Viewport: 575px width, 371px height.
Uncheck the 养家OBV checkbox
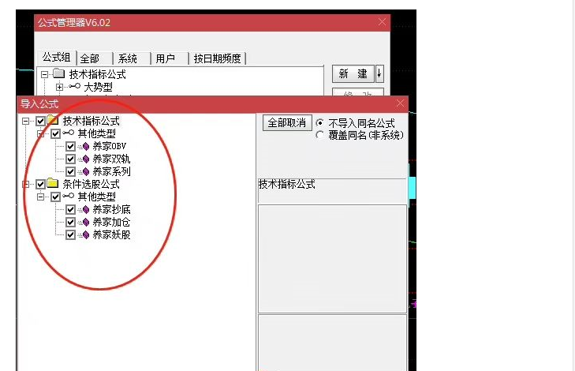click(71, 147)
